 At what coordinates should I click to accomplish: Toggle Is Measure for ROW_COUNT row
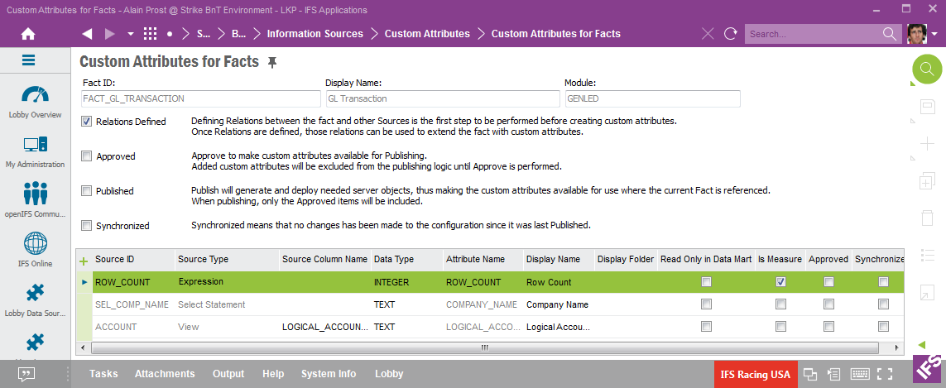point(780,282)
